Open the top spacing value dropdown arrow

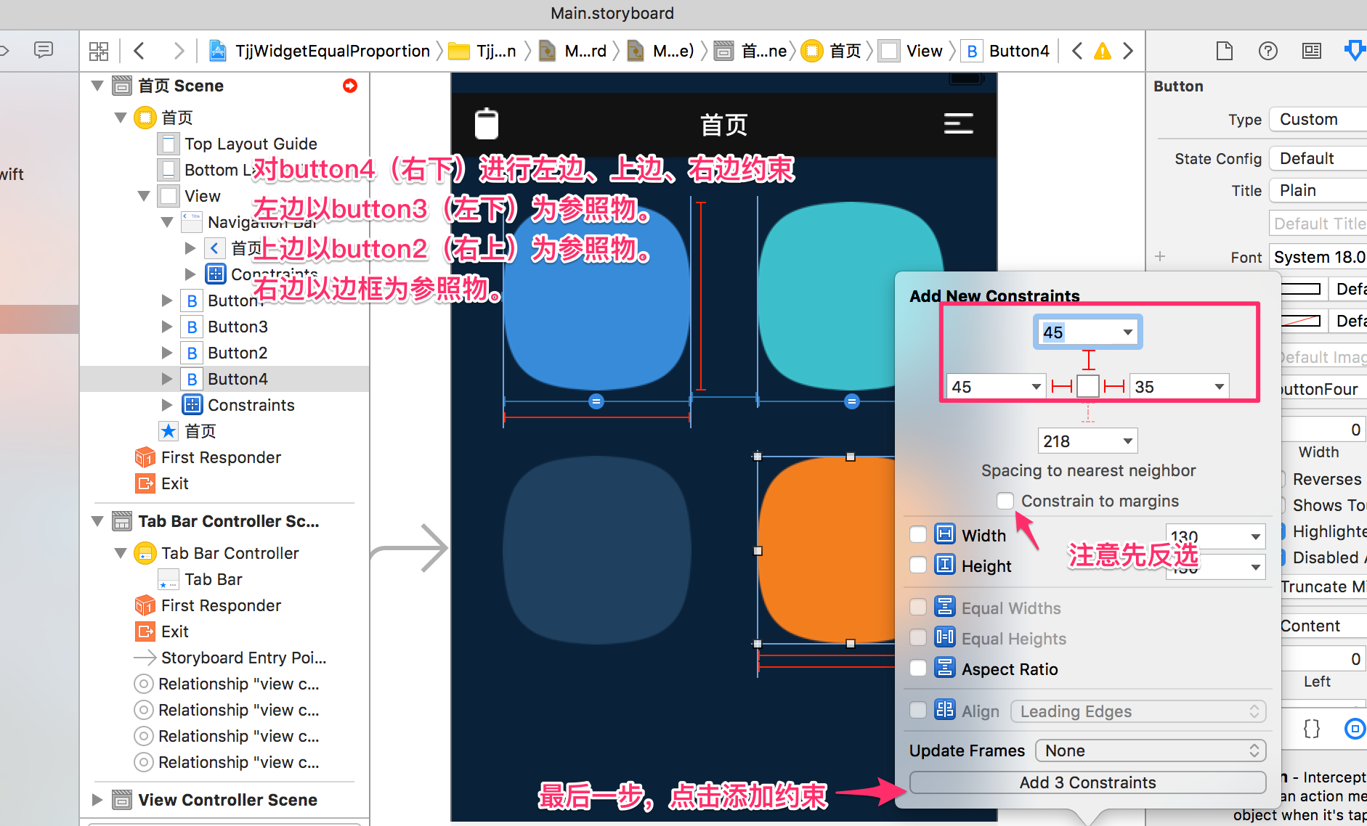click(1127, 332)
